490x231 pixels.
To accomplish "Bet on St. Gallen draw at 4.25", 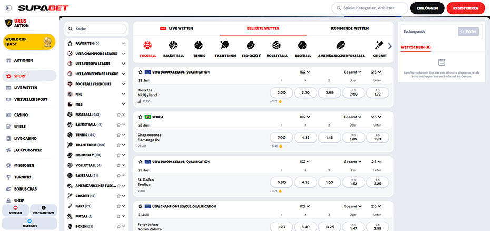I will click(306, 182).
